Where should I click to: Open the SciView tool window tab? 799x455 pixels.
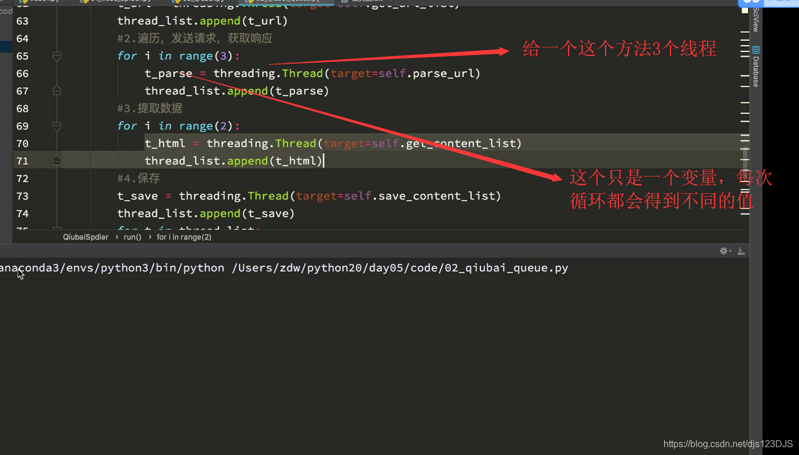point(756,19)
